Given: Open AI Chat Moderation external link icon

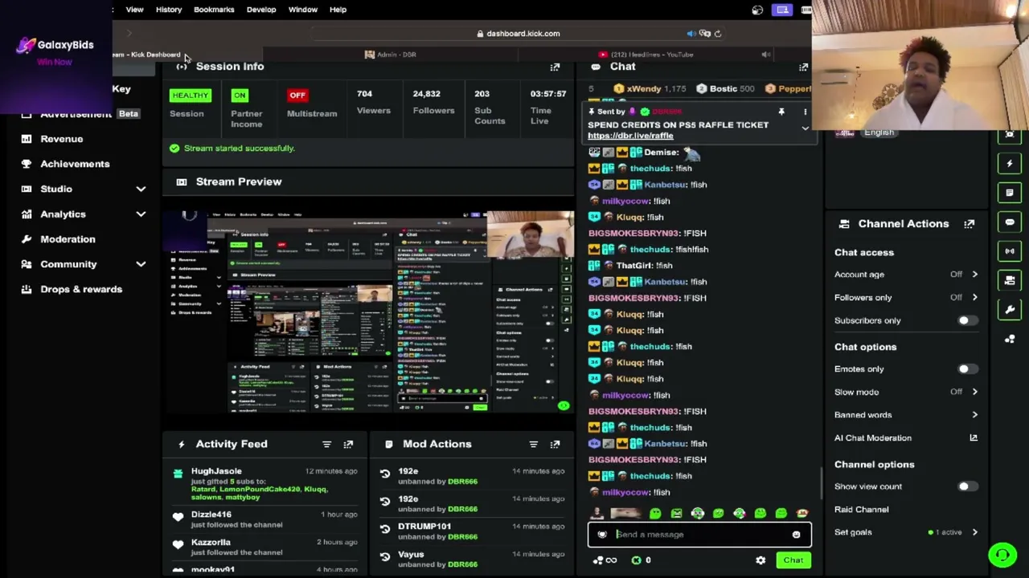Looking at the screenshot, I should coord(974,438).
